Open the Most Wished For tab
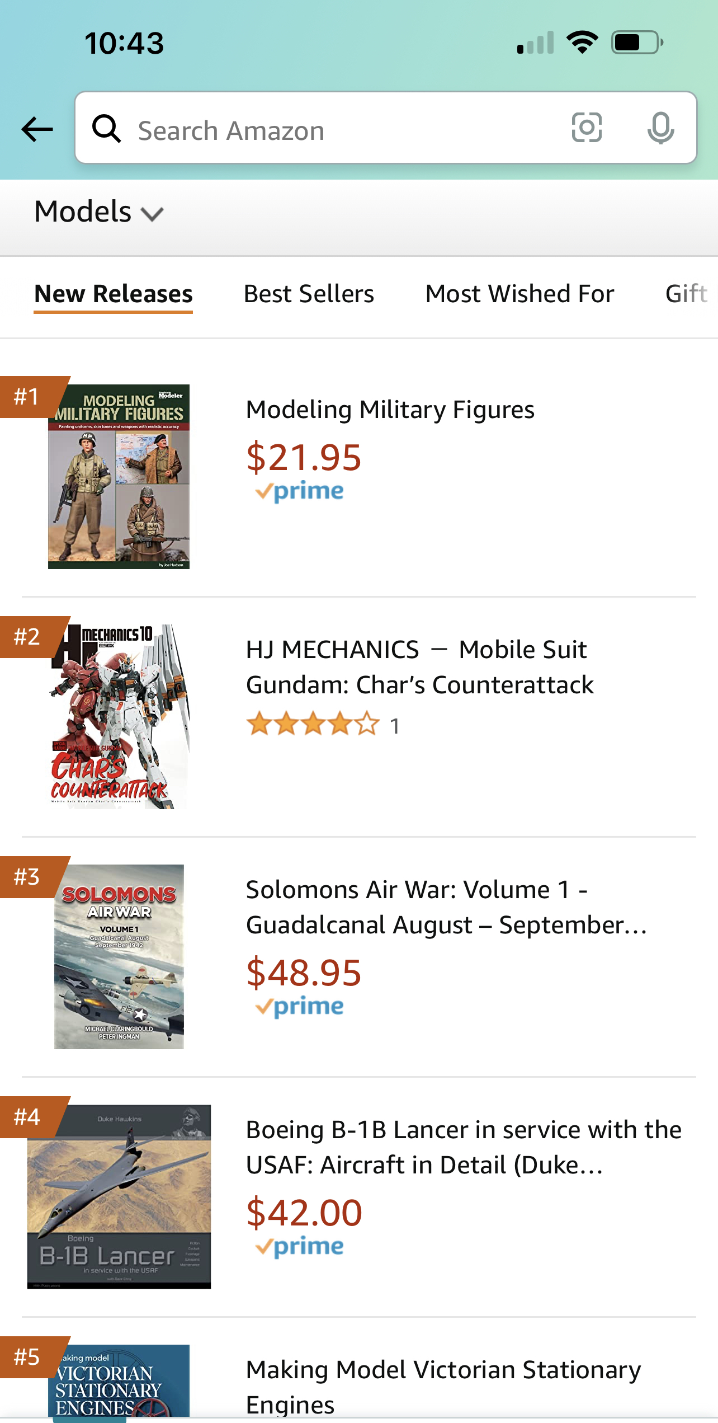The width and height of the screenshot is (718, 1423). pyautogui.click(x=519, y=294)
